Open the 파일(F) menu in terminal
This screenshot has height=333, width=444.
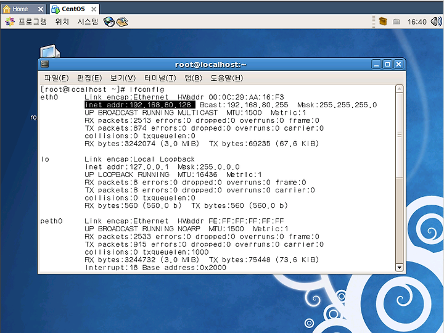[x=56, y=78]
